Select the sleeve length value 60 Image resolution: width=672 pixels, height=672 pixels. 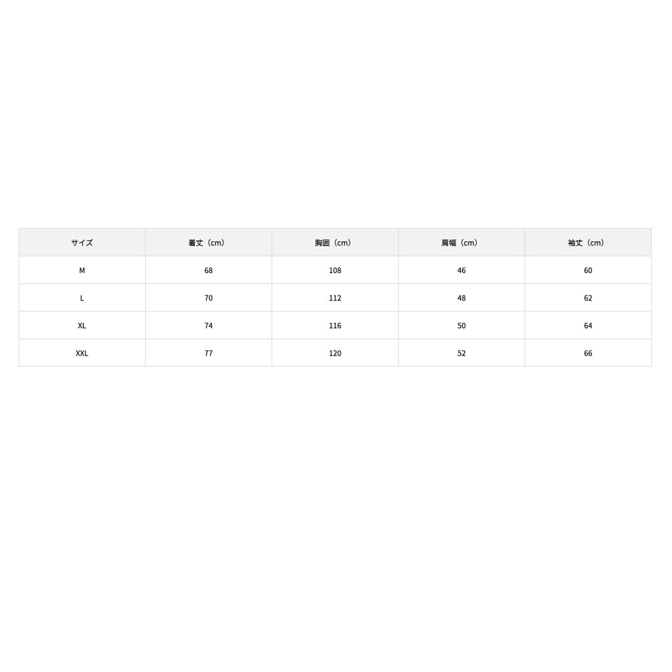[588, 270]
